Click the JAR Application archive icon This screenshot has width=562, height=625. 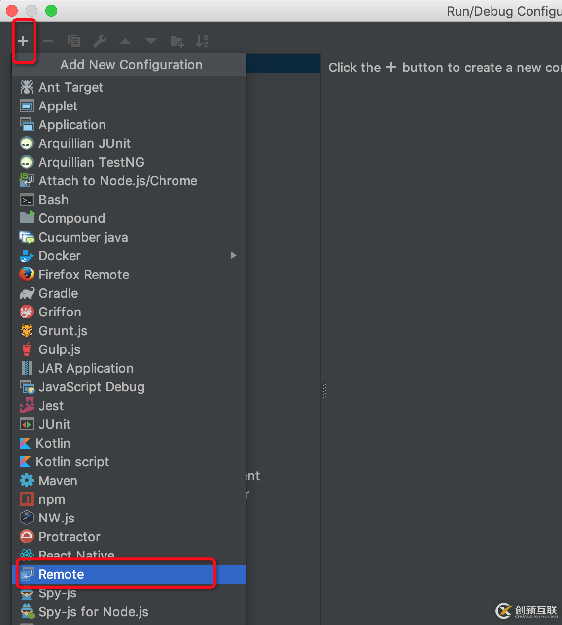[x=27, y=368]
